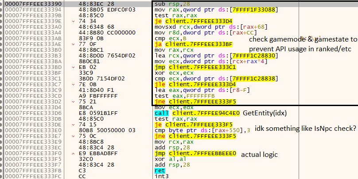
Task: Click 'cmp ecx,dword ptr ds:[7FFFF1C28838]' instruction
Action: click(216, 79)
